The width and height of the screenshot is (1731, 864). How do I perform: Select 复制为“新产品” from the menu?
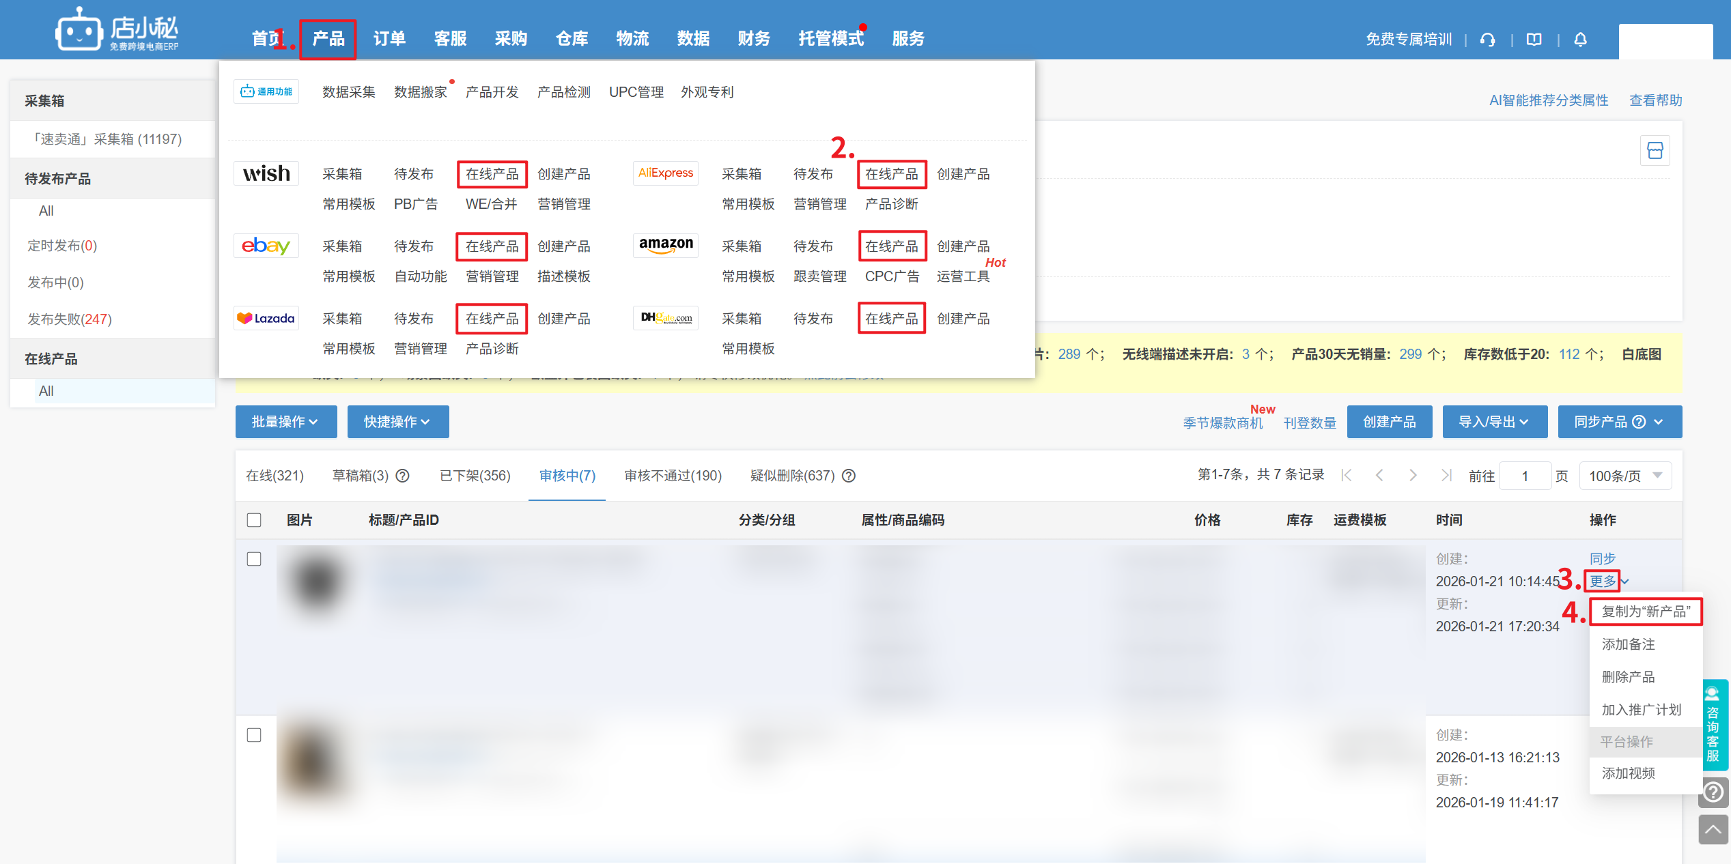pyautogui.click(x=1645, y=611)
